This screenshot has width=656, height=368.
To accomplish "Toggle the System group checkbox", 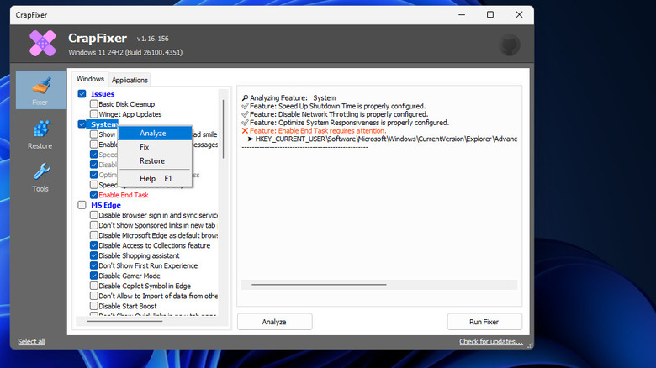I will click(x=82, y=124).
